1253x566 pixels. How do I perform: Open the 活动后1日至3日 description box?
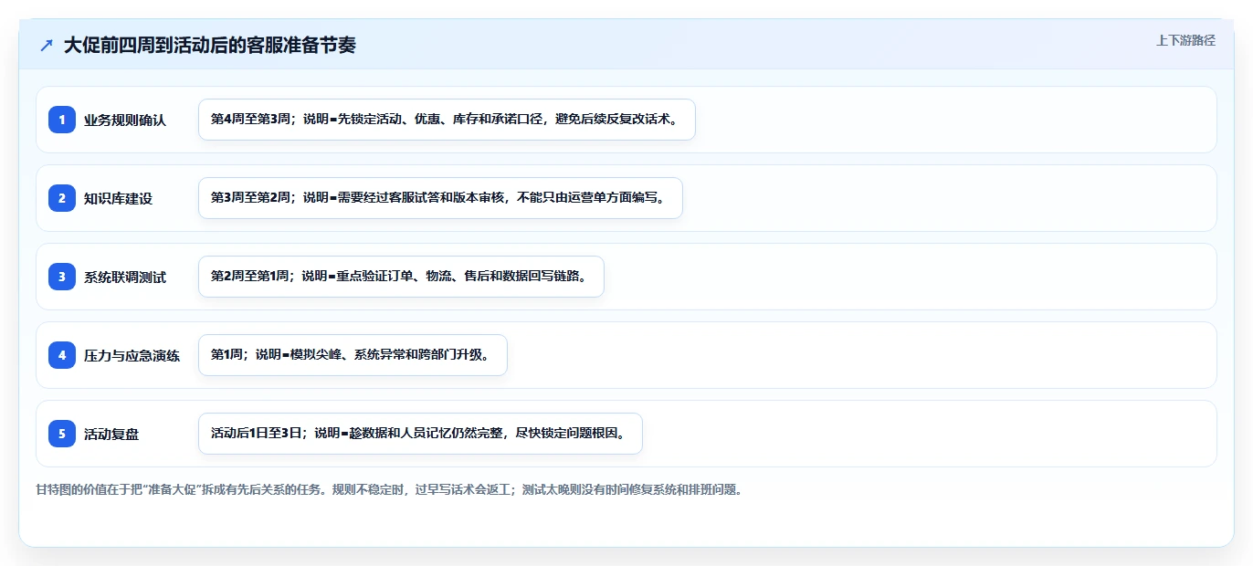click(420, 434)
